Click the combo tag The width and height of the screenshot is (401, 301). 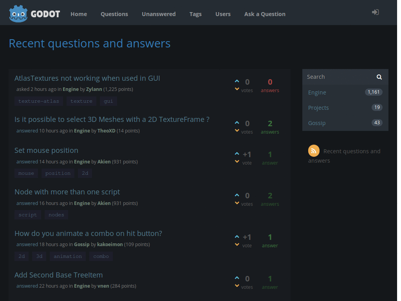(101, 256)
